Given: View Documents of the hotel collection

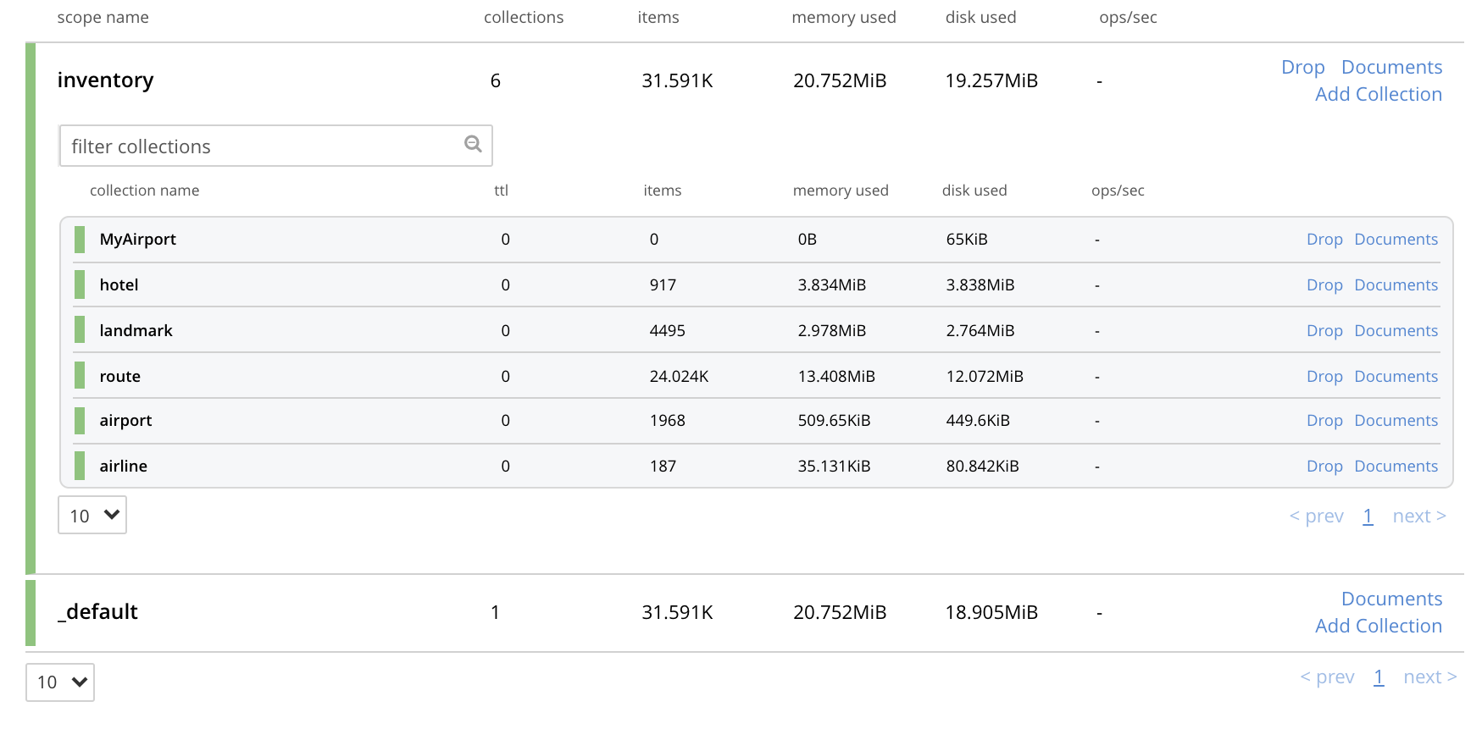Looking at the screenshot, I should click(1396, 285).
